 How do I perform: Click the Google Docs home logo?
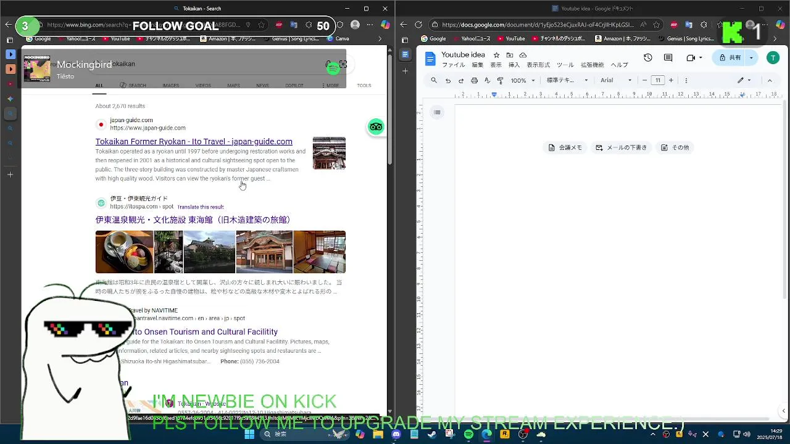[x=430, y=58]
